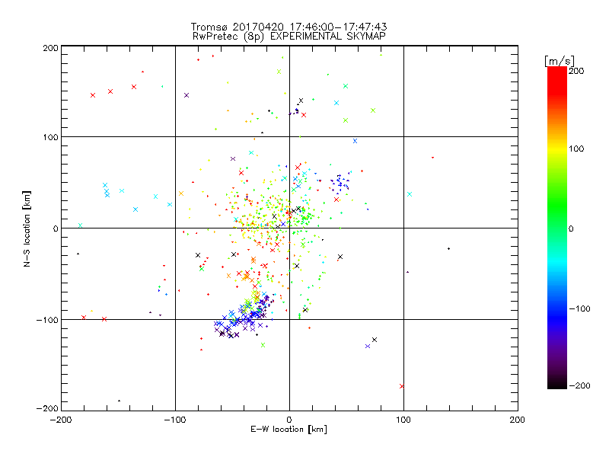The width and height of the screenshot is (609, 457).
Task: Select the 'N-S location [km]' axis label
Action: 27,228
